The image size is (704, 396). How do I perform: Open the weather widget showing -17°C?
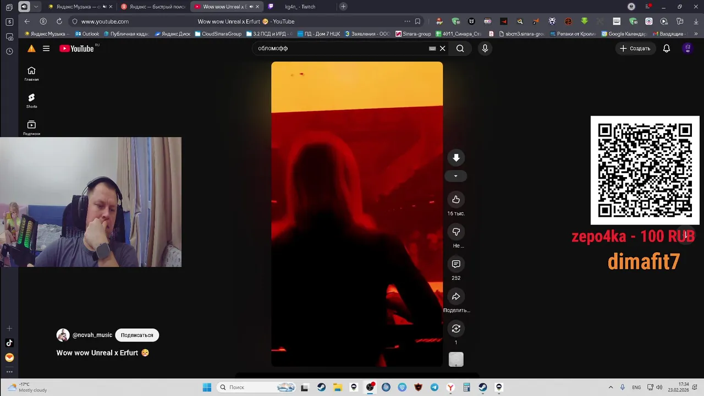[x=26, y=387]
